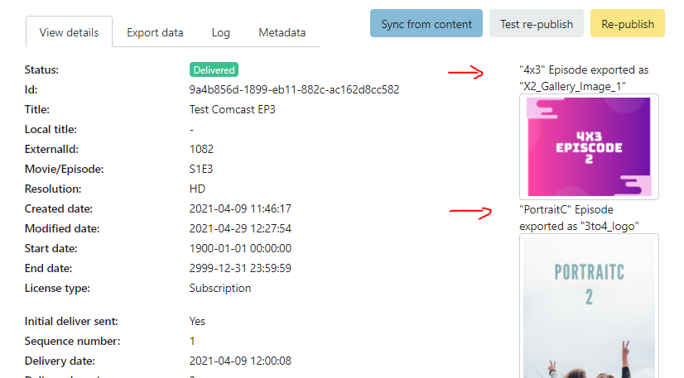Click the ExternalId value 1082
684x378 pixels.
201,149
